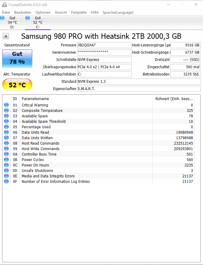Click the raw value 13798488
The image size is (203, 265).
[x=185, y=138]
